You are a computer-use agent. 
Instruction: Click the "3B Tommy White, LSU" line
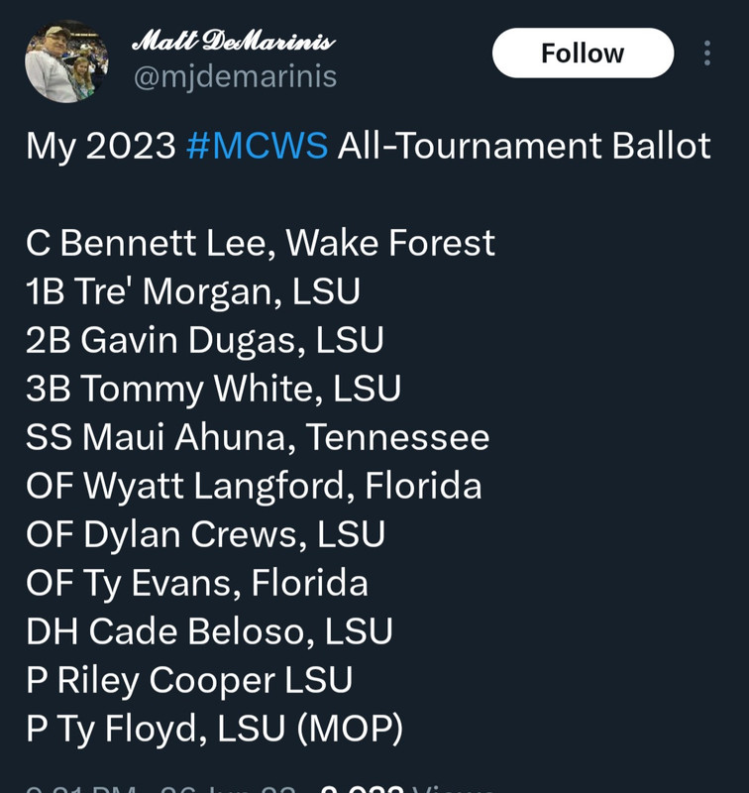coord(213,389)
